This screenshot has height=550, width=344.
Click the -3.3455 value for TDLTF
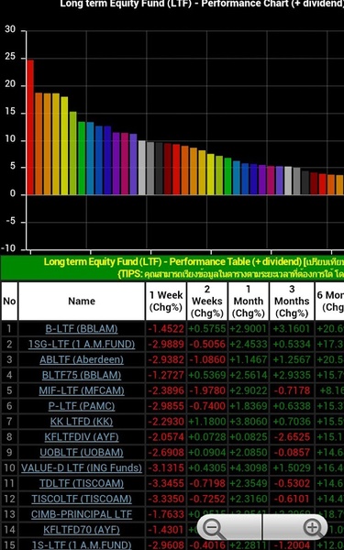(x=166, y=483)
